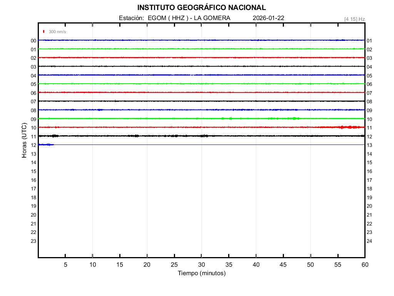Click the Tiempo (minutos) axis label

click(x=201, y=273)
